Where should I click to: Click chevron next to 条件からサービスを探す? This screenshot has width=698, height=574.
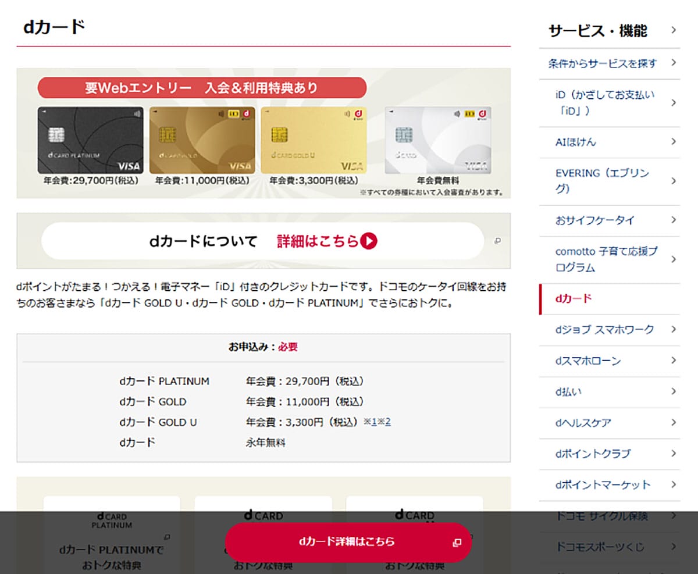coord(673,63)
